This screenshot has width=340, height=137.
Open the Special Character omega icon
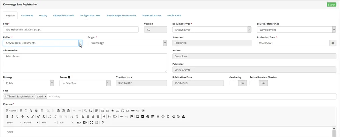coord(168,116)
